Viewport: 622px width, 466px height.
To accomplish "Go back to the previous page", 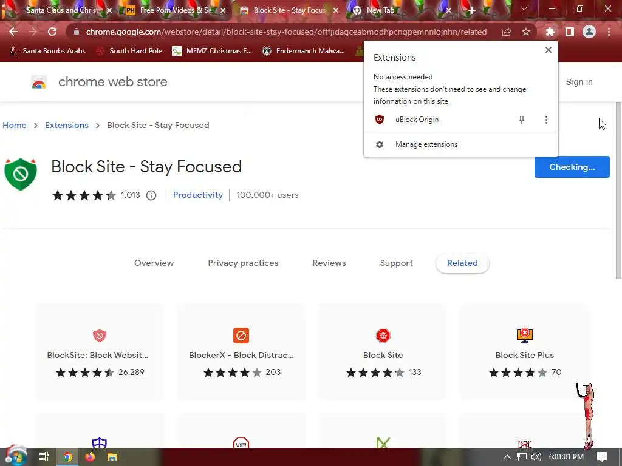I will point(13,32).
